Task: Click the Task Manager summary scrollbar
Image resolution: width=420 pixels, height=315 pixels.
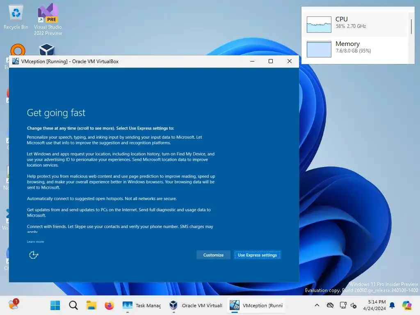Action: click(x=411, y=27)
